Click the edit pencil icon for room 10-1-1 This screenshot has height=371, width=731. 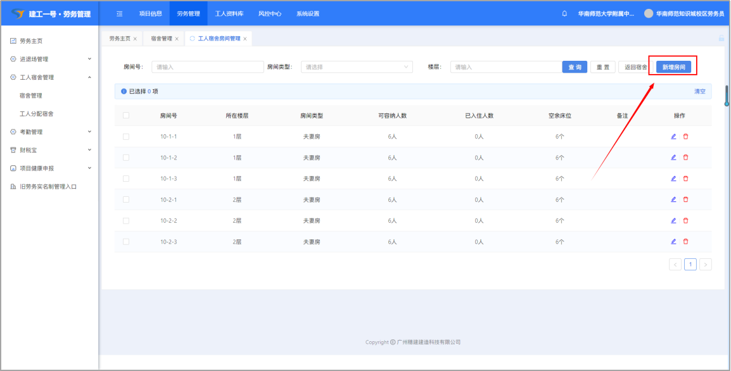coord(673,137)
